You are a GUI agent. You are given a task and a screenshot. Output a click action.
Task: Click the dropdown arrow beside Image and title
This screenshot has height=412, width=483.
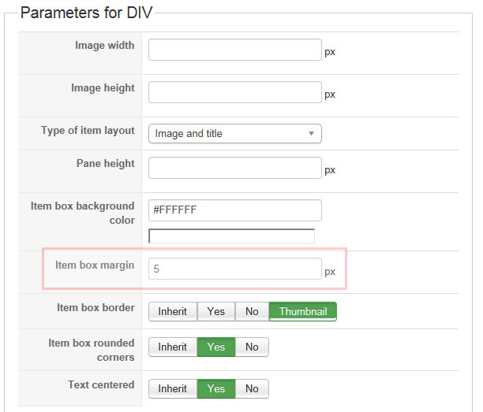click(x=312, y=134)
